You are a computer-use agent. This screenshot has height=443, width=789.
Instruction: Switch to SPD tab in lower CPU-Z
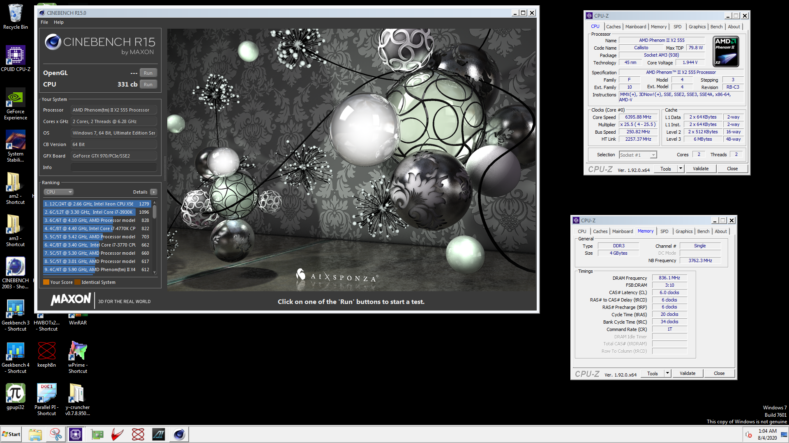coord(664,231)
